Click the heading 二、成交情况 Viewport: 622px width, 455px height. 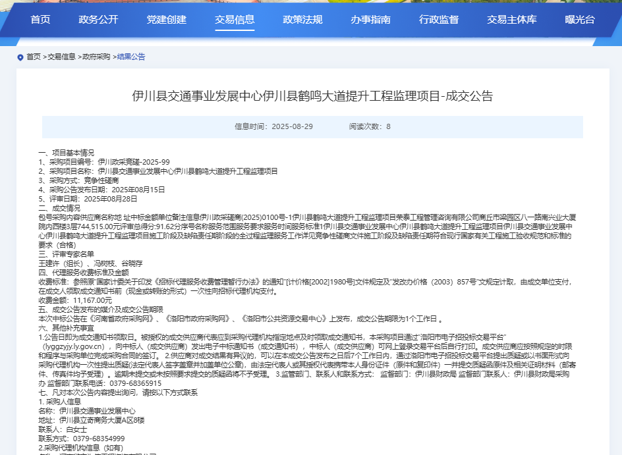59,208
